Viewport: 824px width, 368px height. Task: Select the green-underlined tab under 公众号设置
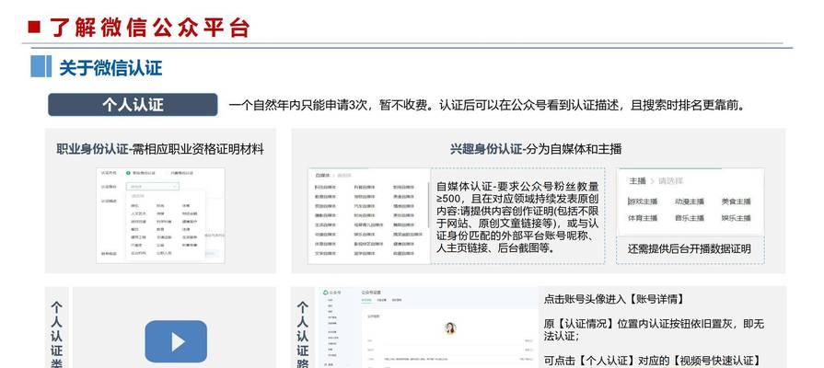367,300
